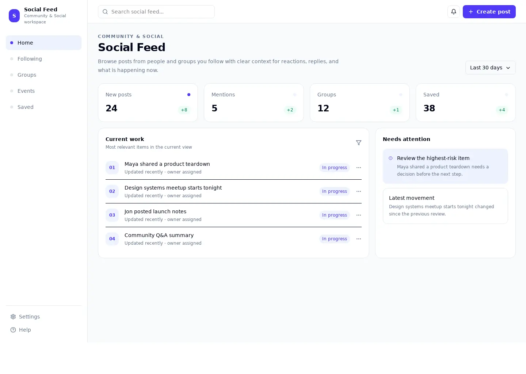Click the notifications bell icon
Viewport: 526px width, 374px height.
tap(454, 12)
